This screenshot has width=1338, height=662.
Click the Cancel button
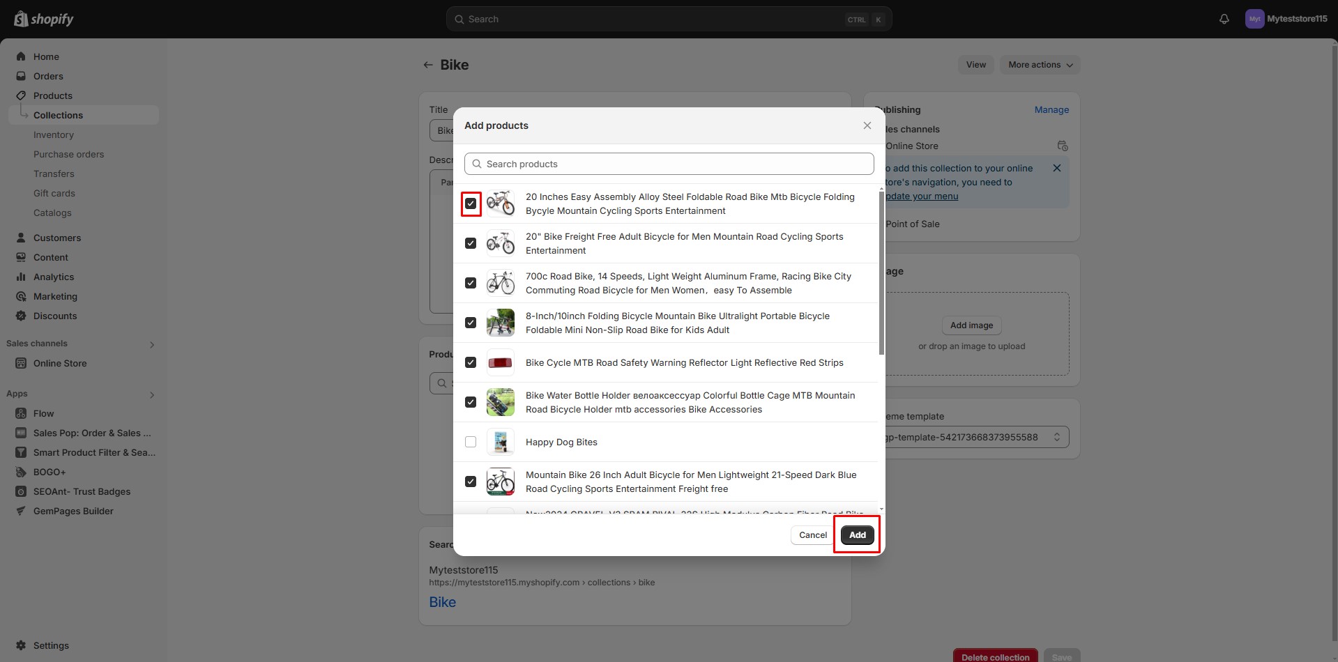[x=812, y=534]
